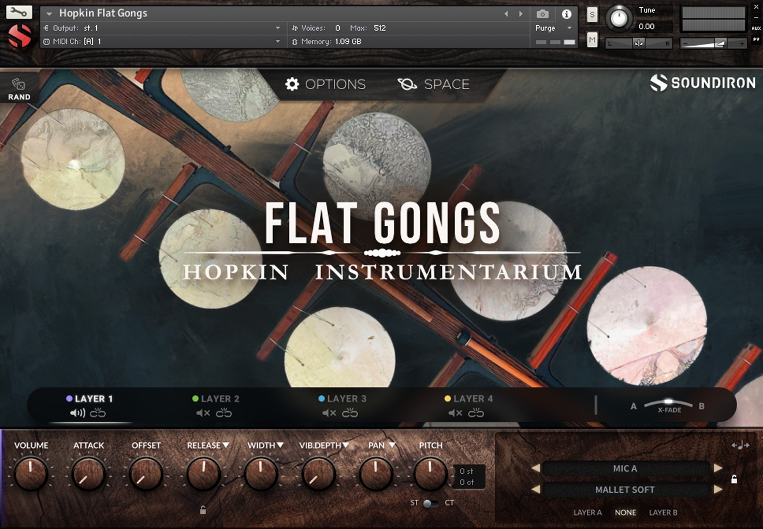Toggle Layer 4 mute speaker icon
The image size is (763, 529).
455,413
